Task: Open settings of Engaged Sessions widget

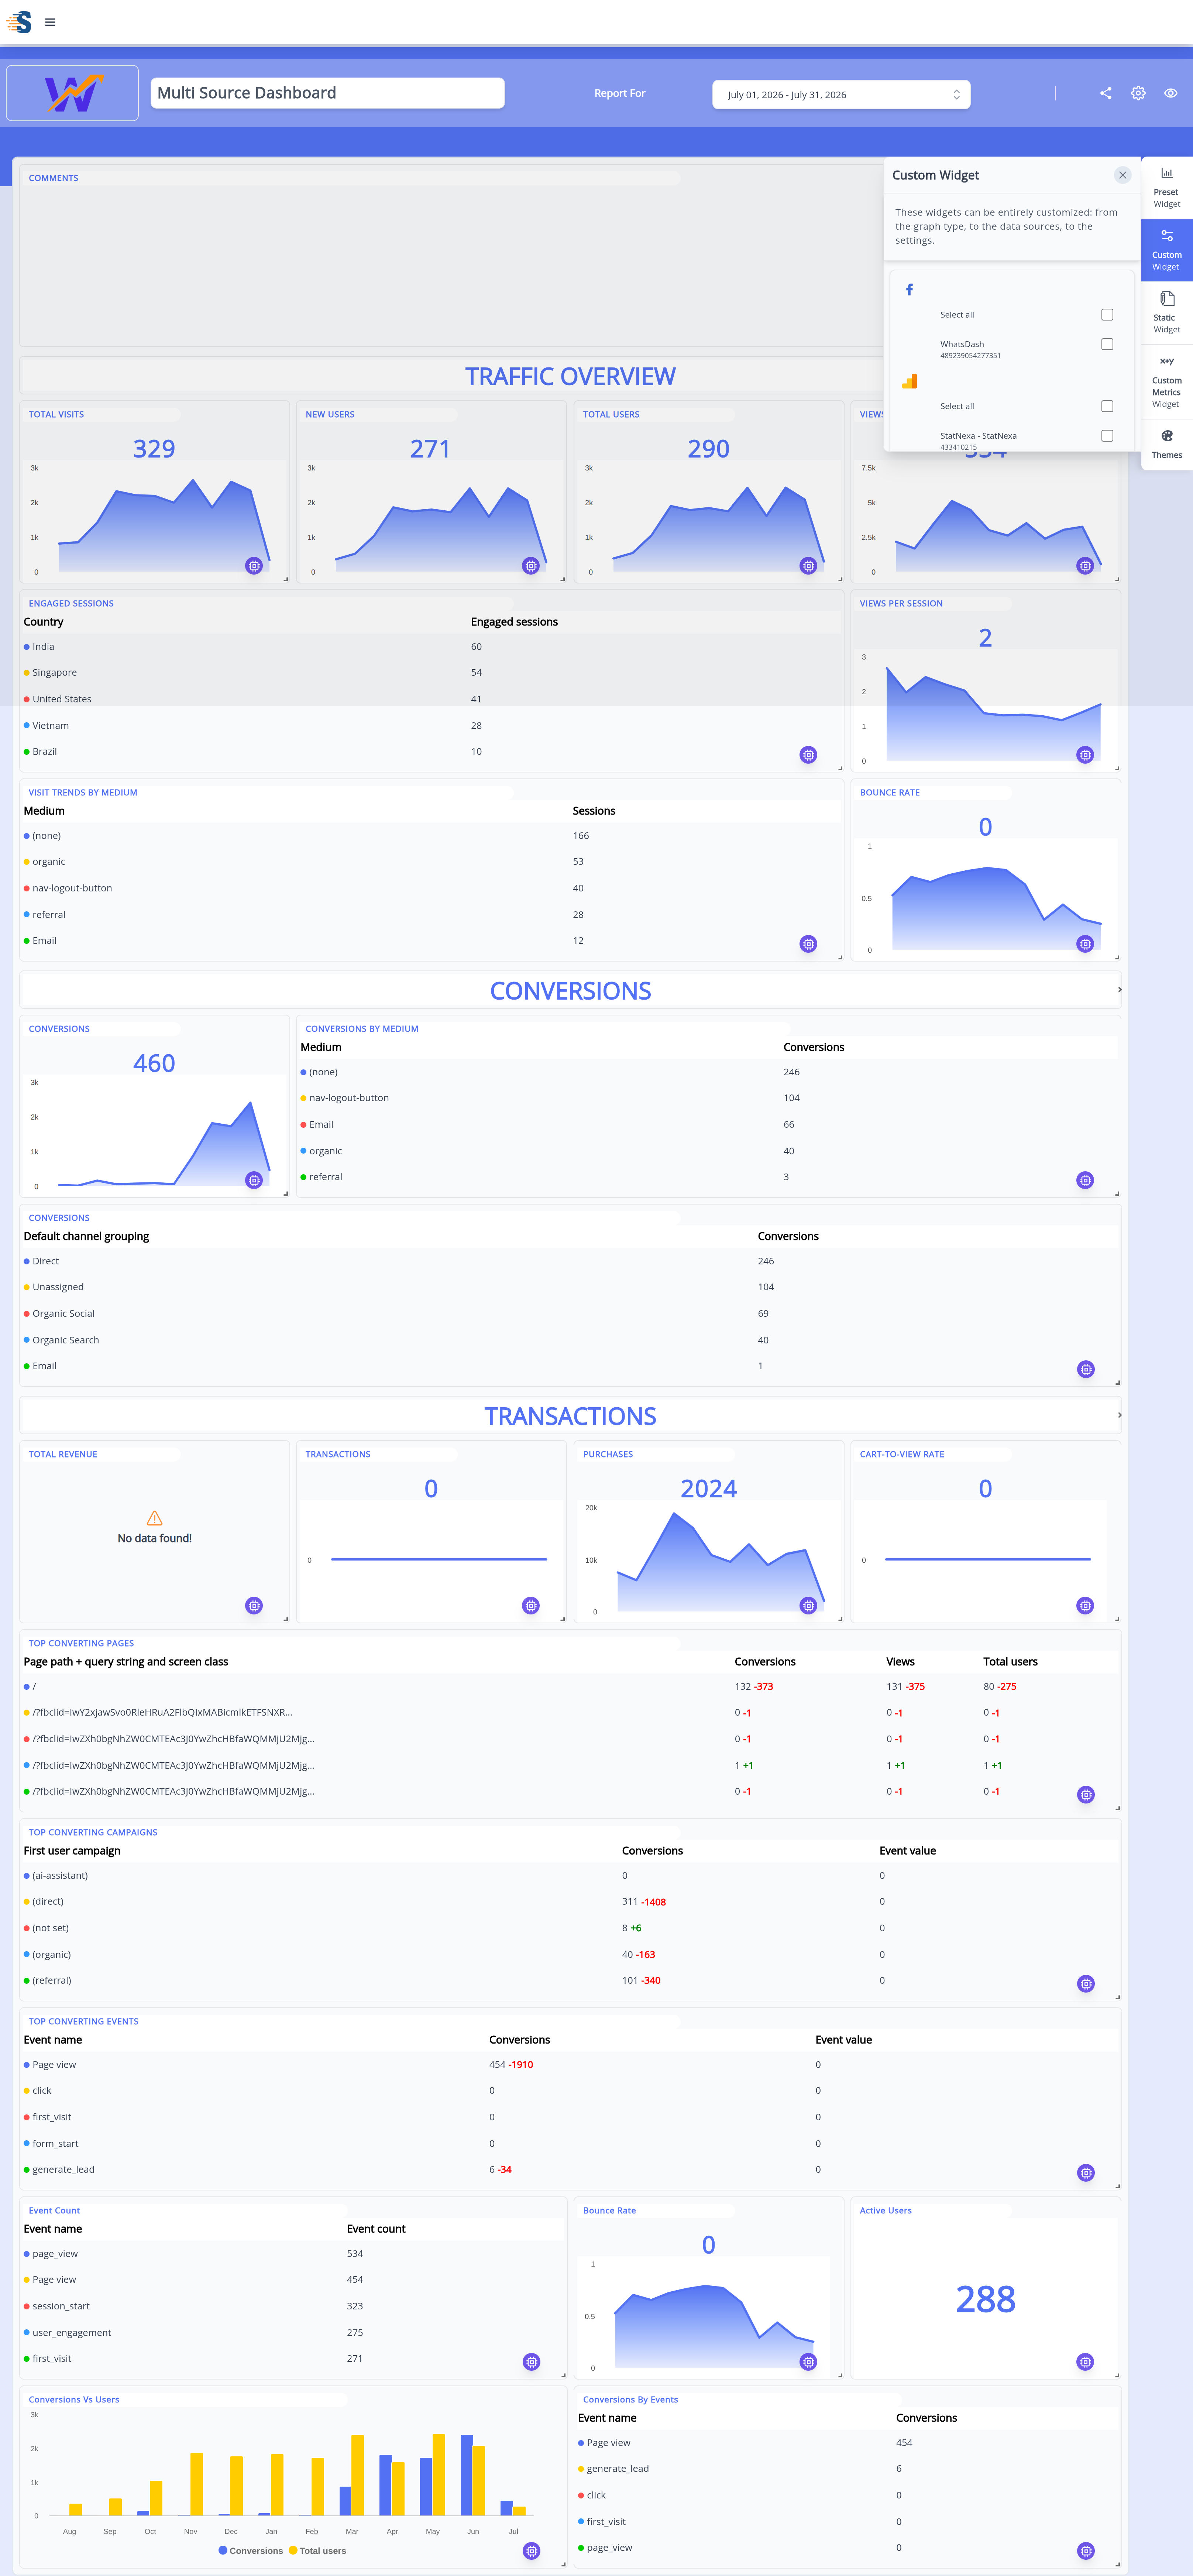Action: 808,755
